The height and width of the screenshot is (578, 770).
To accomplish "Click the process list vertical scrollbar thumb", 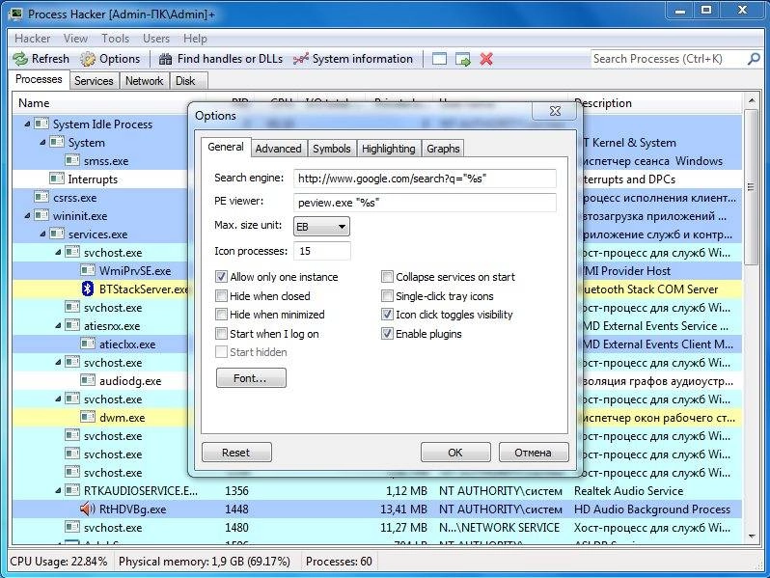I will click(x=751, y=186).
